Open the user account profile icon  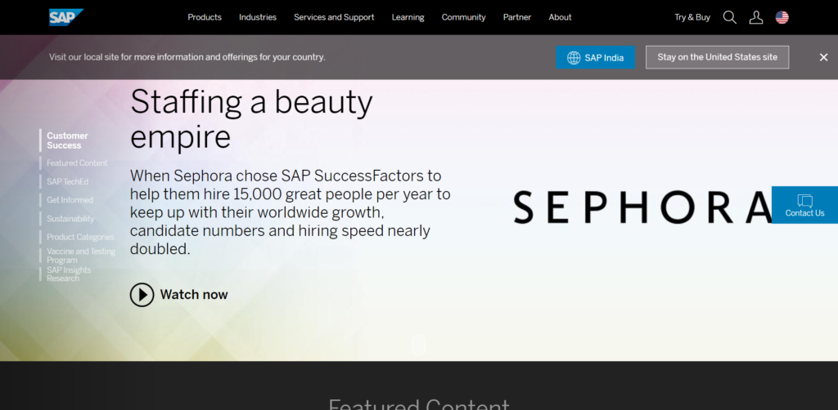tap(755, 17)
